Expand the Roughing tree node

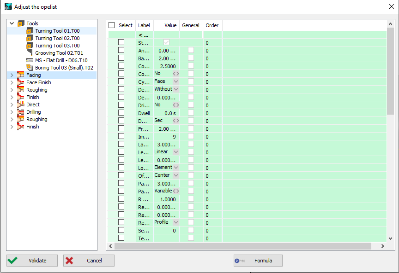coord(11,90)
